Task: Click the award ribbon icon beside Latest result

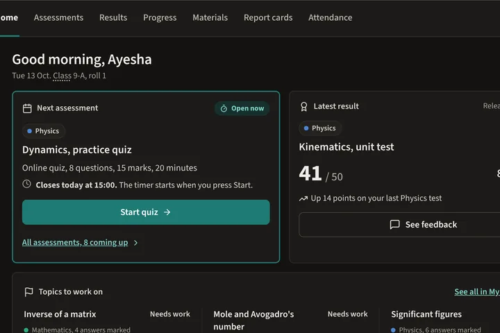Action: 304,106
